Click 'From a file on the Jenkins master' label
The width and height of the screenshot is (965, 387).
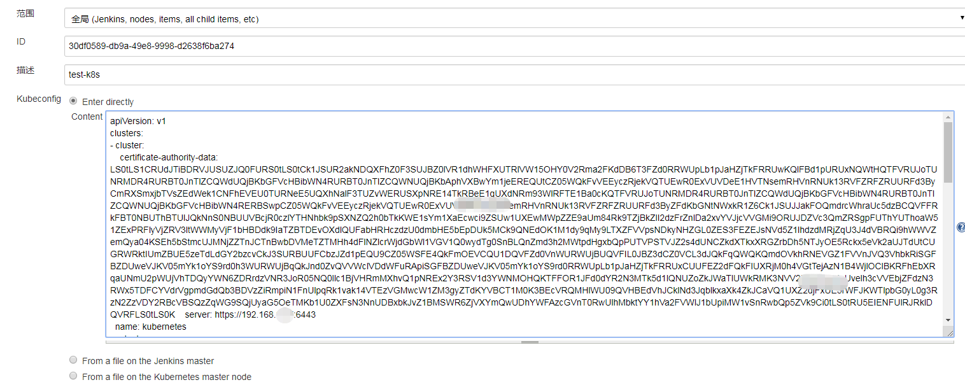148,361
